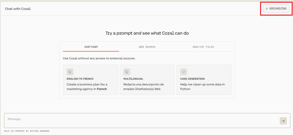Click the 'Multilingual' card title

point(133,79)
